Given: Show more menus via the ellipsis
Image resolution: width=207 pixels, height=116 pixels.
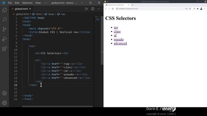Looking at the screenshot, I should coord(46,3).
